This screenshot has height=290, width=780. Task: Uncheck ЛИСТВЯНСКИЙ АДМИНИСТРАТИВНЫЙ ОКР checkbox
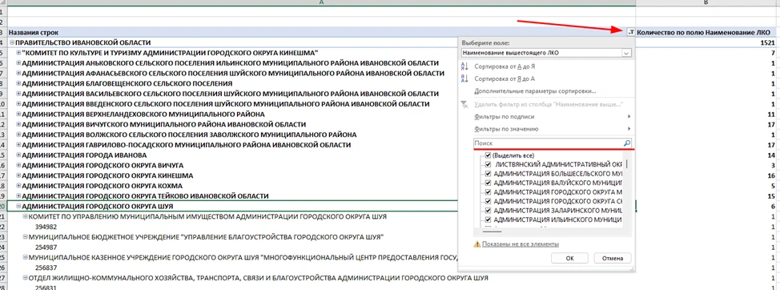tap(488, 164)
